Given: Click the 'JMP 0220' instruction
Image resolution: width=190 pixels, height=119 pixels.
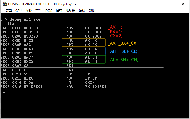Looking at the screenshot, I should coord(80,82).
